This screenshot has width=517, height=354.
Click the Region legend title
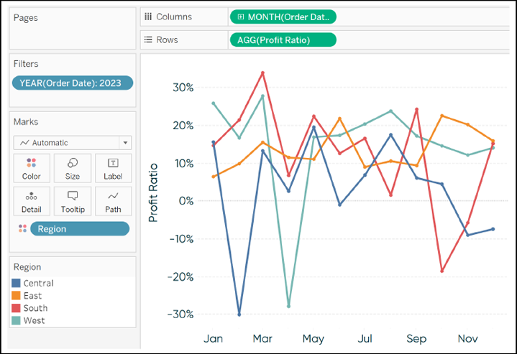click(x=27, y=267)
